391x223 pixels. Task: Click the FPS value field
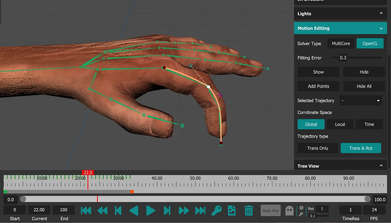click(x=374, y=210)
